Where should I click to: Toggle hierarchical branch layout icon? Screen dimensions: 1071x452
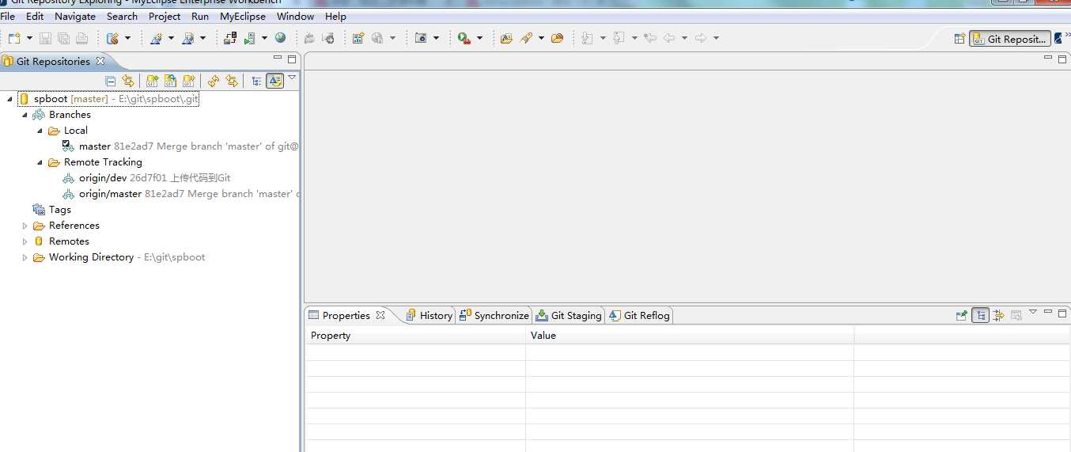point(256,81)
